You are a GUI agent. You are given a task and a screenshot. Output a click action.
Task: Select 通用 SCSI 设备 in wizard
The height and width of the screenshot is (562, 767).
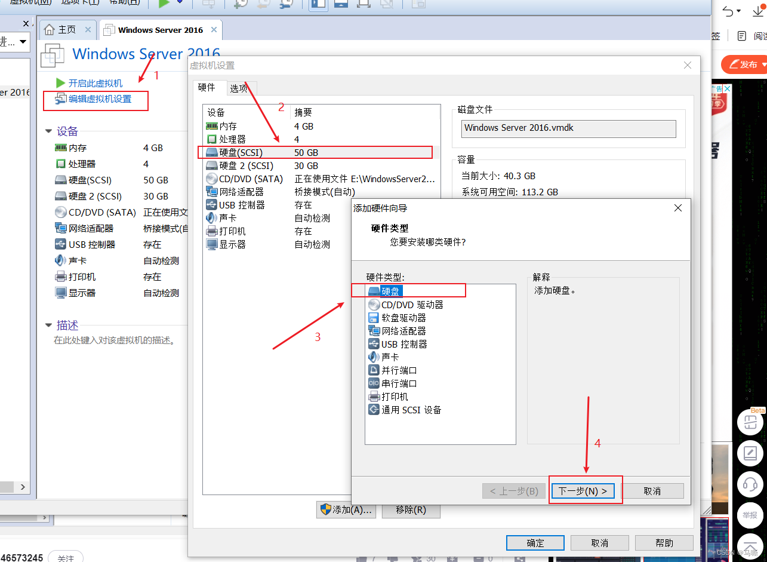405,410
